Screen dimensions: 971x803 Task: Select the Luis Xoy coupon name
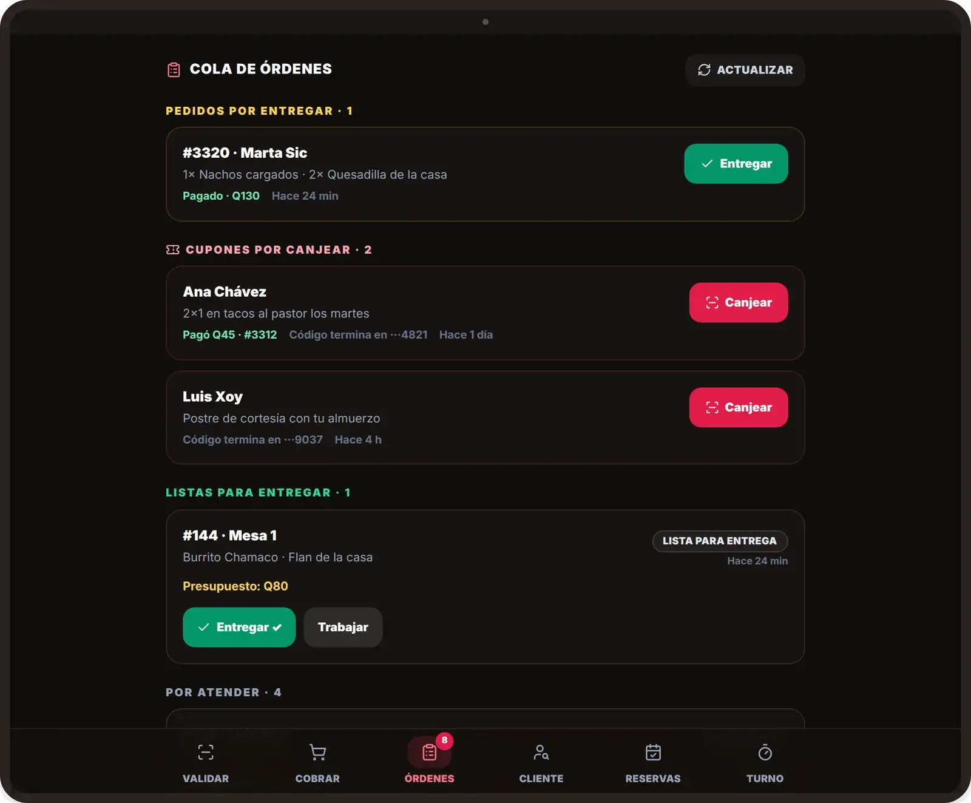(x=212, y=396)
